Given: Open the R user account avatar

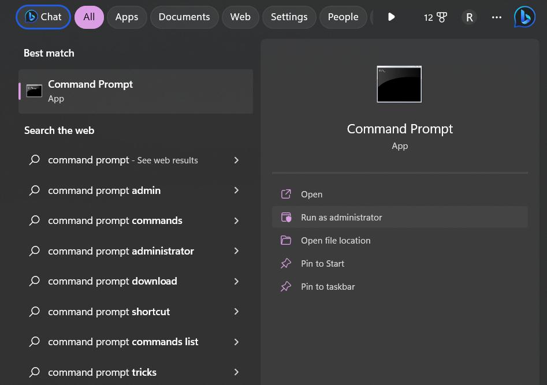Looking at the screenshot, I should coord(469,17).
